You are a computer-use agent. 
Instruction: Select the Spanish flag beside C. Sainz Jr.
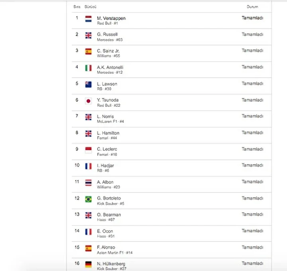(x=88, y=51)
